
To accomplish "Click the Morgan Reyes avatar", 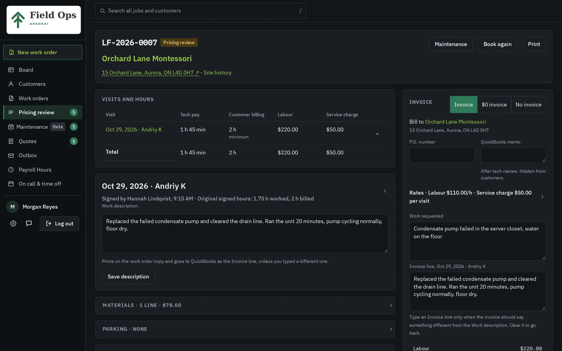I will [x=13, y=207].
